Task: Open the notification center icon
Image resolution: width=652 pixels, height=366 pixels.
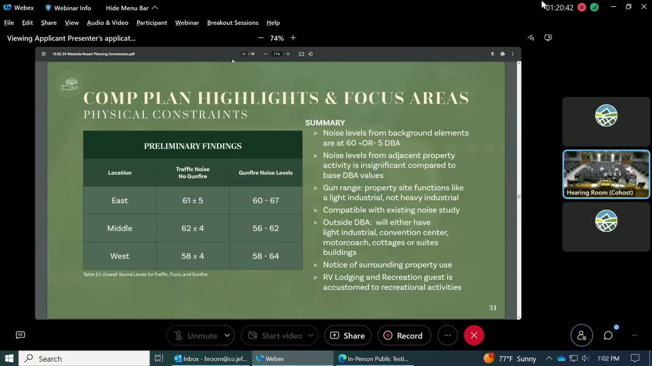Action: point(635,358)
